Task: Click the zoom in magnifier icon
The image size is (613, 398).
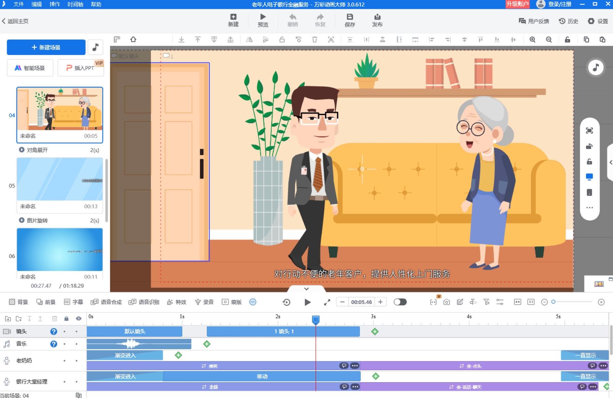Action: pyautogui.click(x=533, y=39)
